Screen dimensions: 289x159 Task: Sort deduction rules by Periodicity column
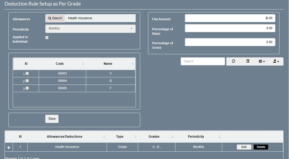196,136
